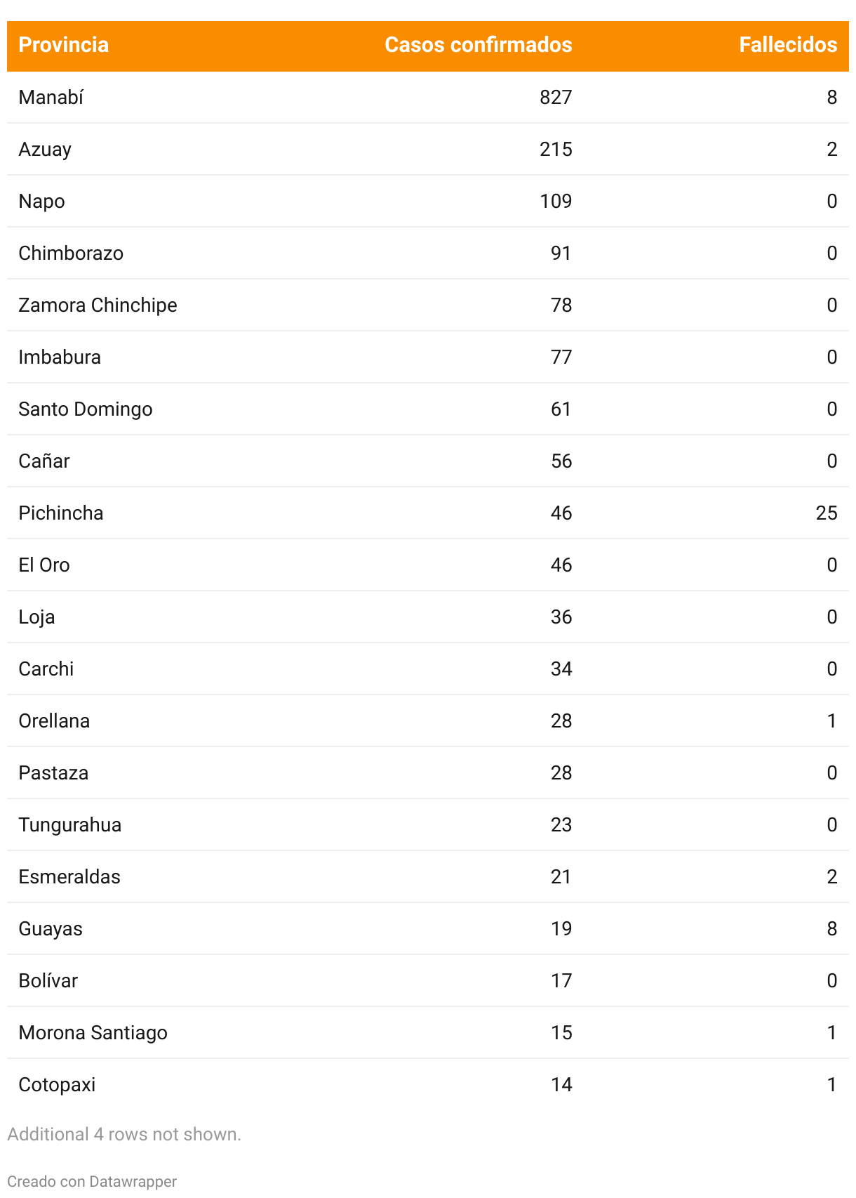Click Azuay's 215 confirmed cases value
This screenshot has width=856, height=1198.
[556, 149]
